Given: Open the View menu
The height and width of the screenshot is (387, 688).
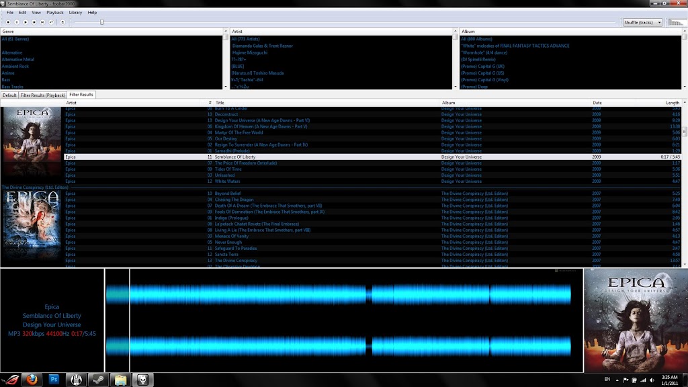Looking at the screenshot, I should 36,13.
